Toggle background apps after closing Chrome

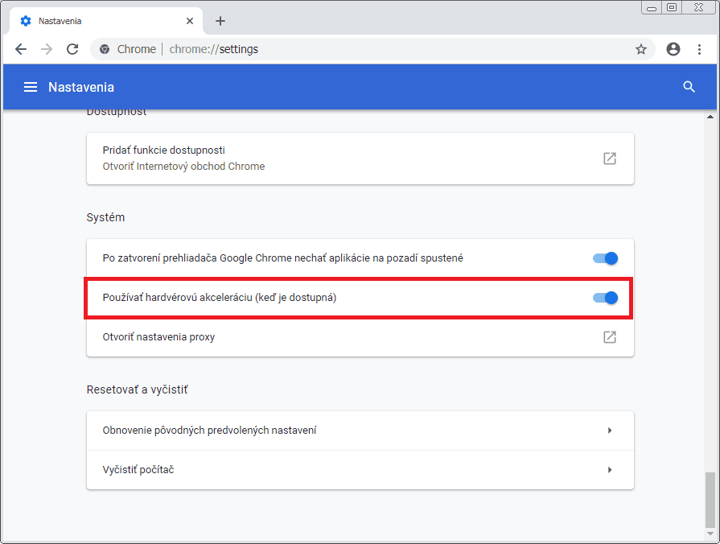605,258
